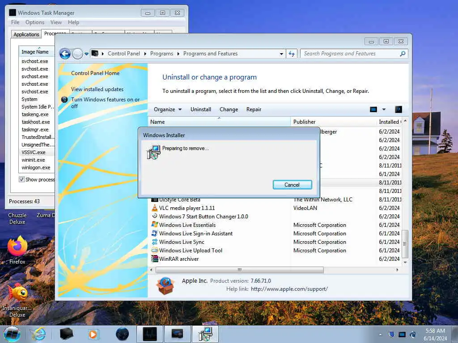Open the Organize dropdown menu
This screenshot has width=458, height=343.
click(x=168, y=109)
